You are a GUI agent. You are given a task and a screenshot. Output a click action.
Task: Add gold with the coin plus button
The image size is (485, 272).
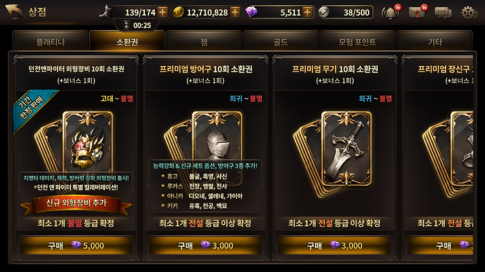[x=235, y=12]
